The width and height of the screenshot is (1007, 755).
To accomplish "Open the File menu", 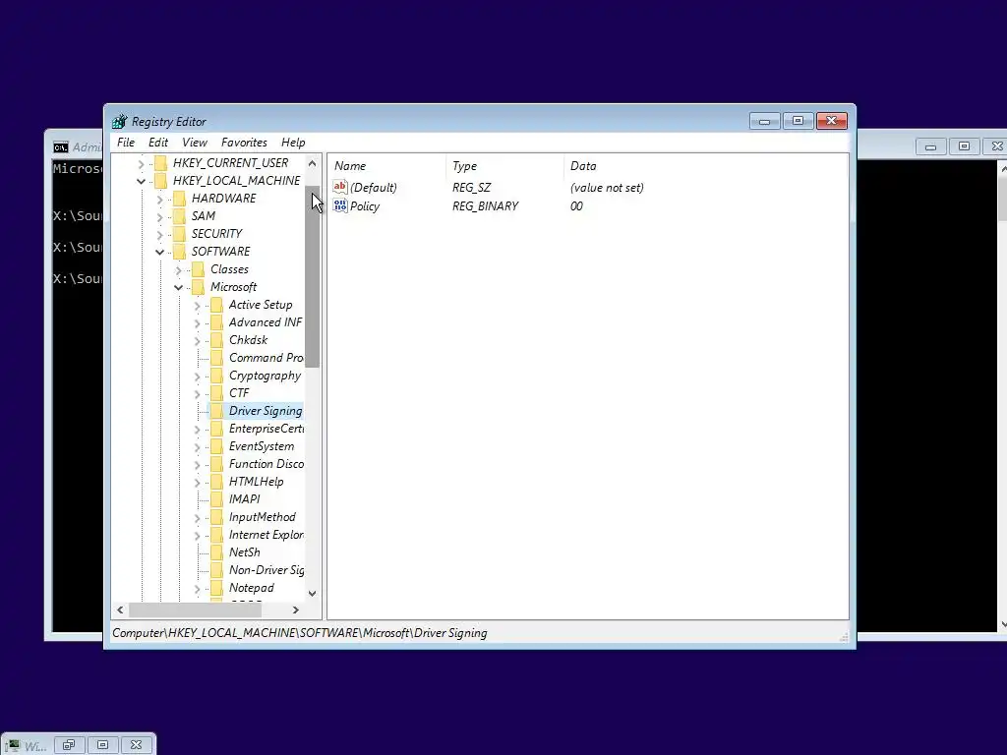I will pyautogui.click(x=126, y=143).
